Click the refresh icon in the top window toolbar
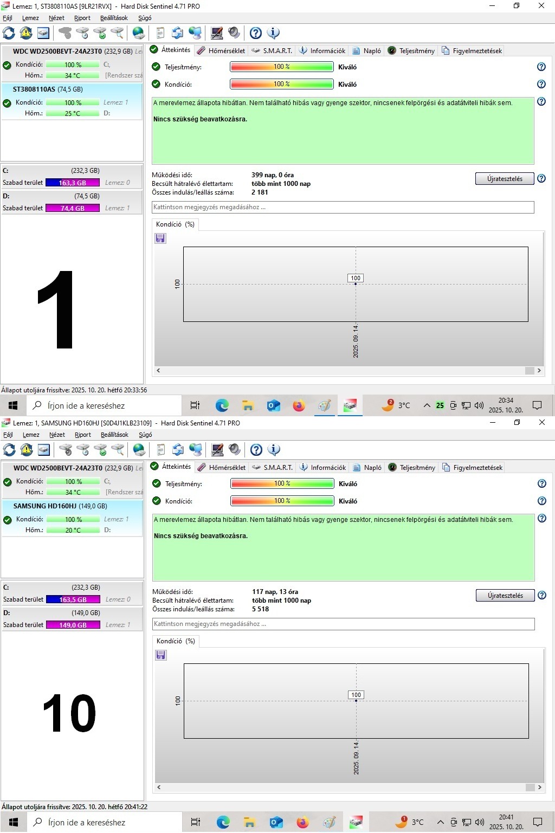The image size is (555, 833). [x=9, y=33]
